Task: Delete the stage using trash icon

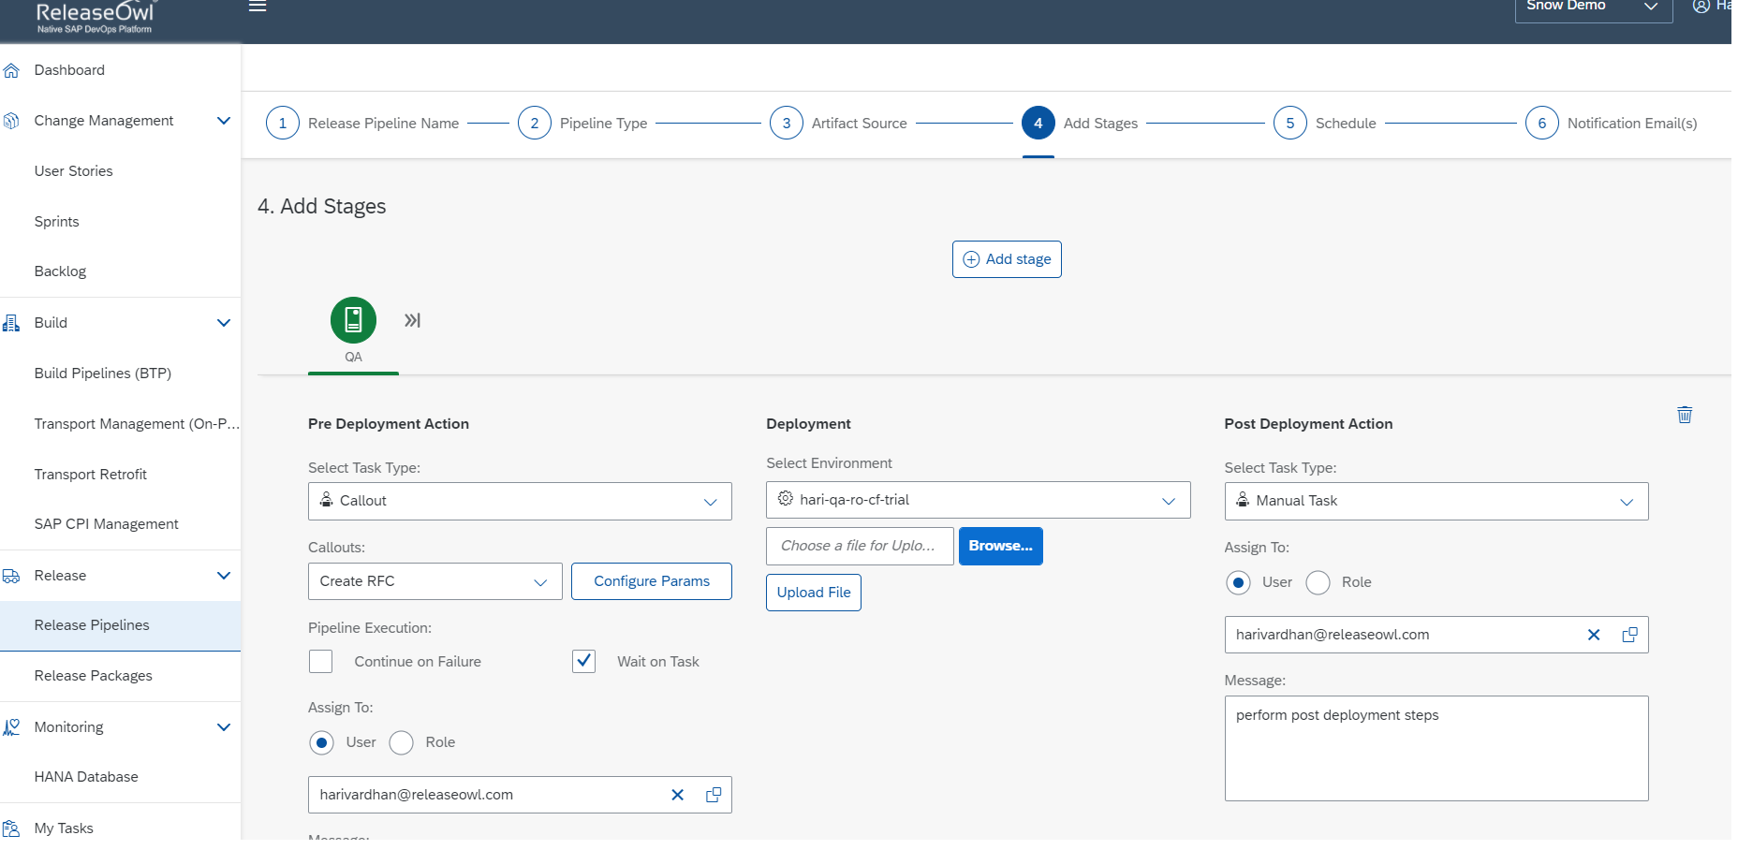Action: pos(1684,415)
